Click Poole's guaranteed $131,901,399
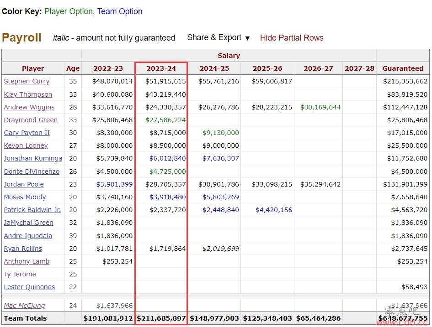The width and height of the screenshot is (432, 327). (405, 184)
